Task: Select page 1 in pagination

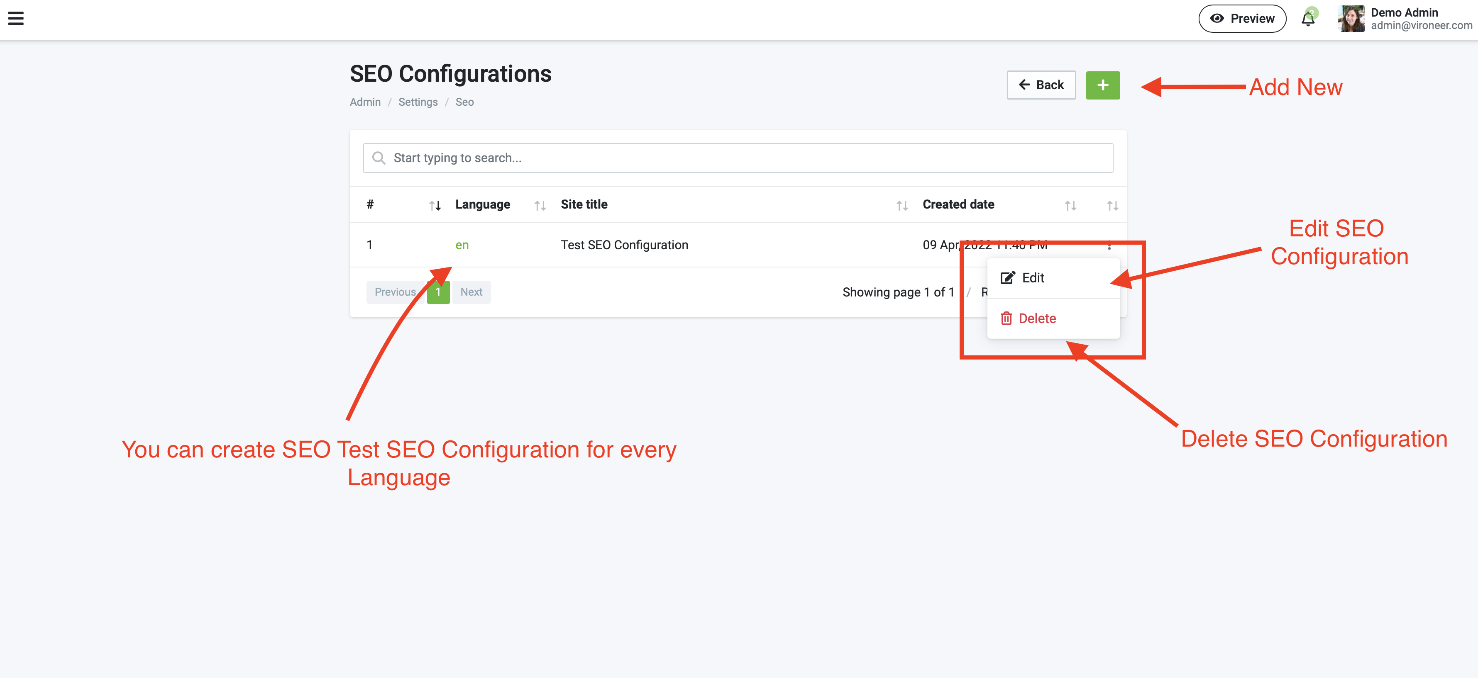Action: point(438,292)
